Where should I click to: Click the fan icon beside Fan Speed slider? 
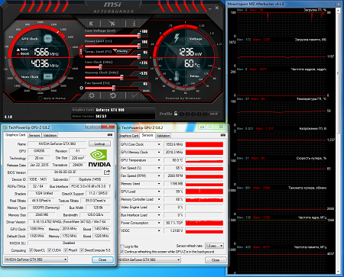82,88
